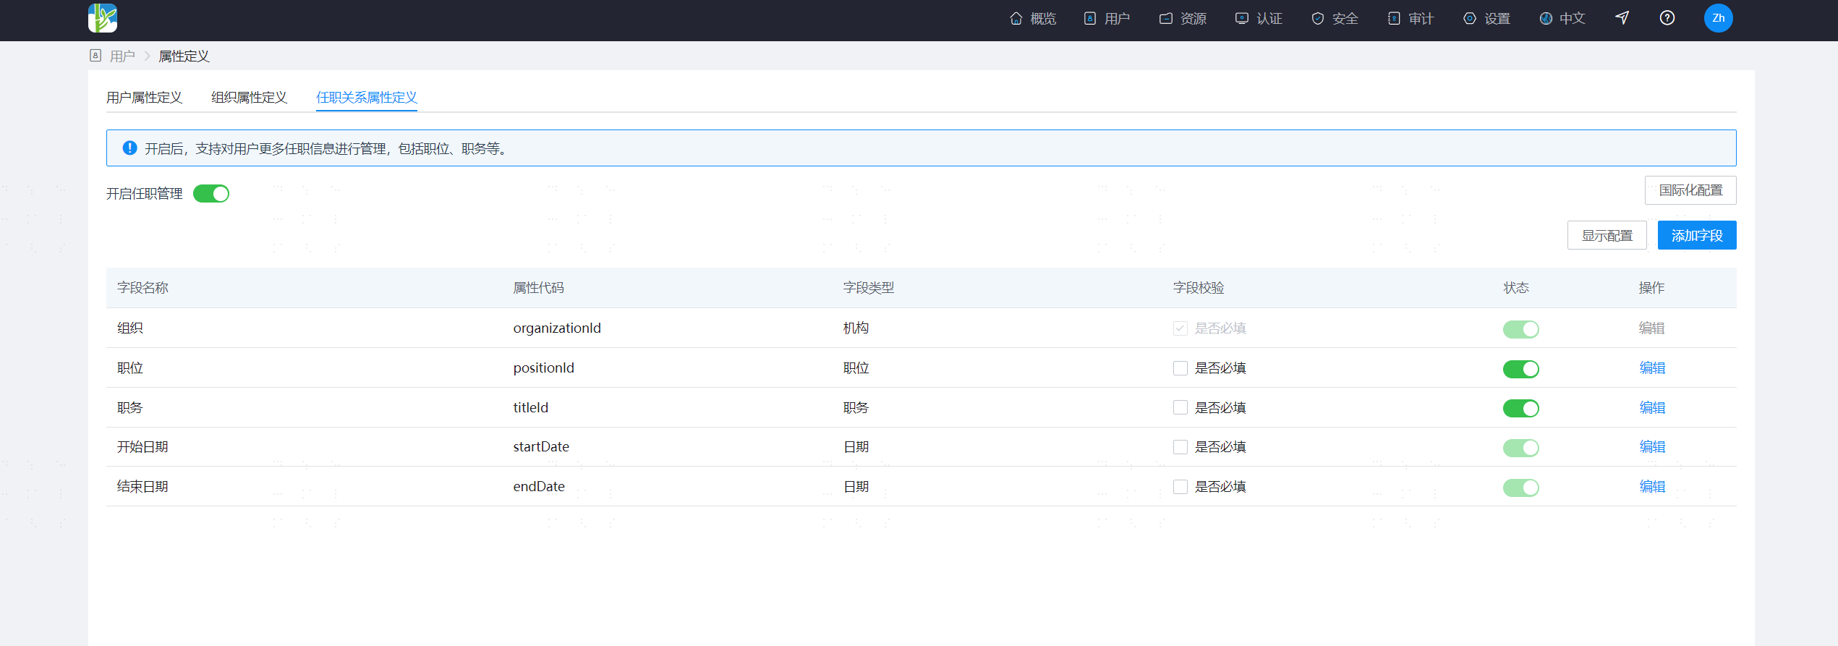Open the 概览 overview home icon
The image size is (1838, 646).
pyautogui.click(x=1016, y=19)
